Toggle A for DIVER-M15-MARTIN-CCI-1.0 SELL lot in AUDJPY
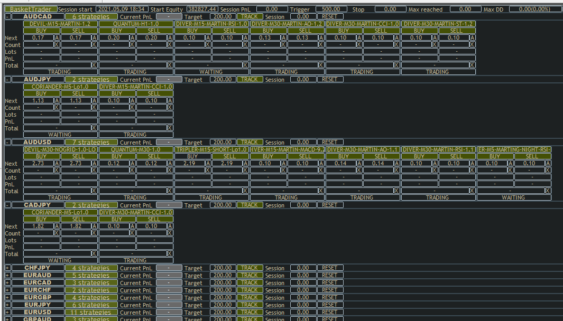 point(170,100)
